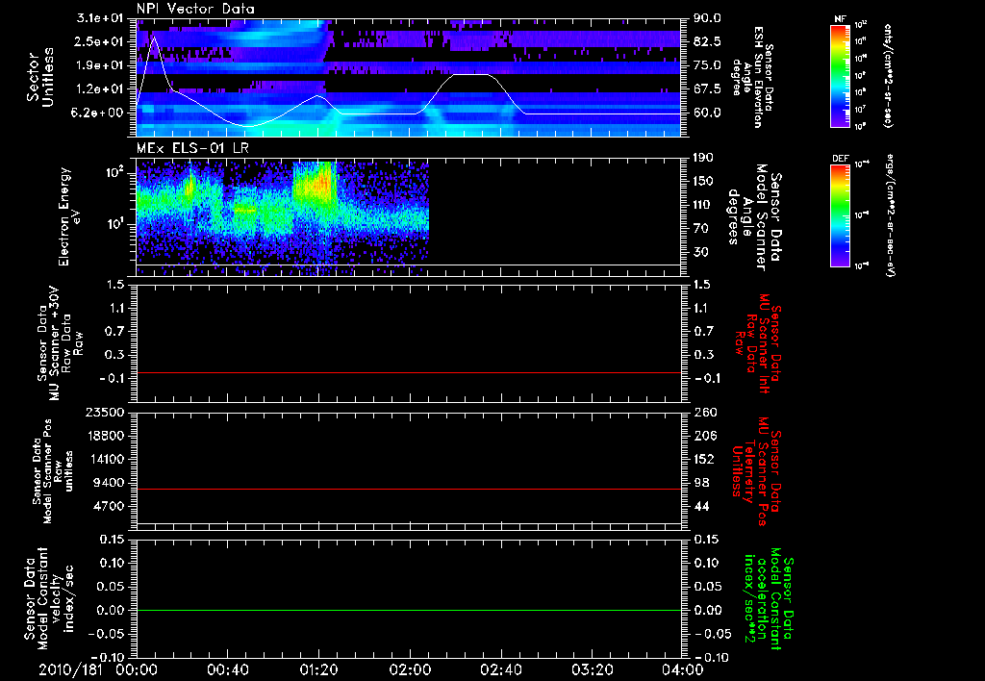This screenshot has height=681, width=985.
Task: Click the "90.0" sun elevation tick
Action: (707, 18)
